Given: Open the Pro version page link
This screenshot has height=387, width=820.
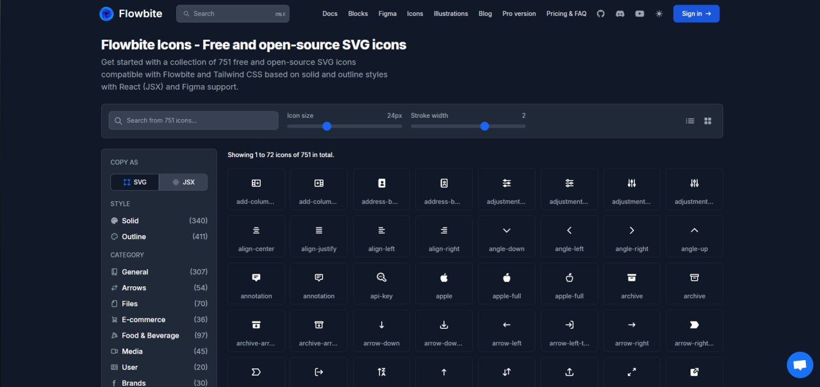Looking at the screenshot, I should [x=520, y=13].
